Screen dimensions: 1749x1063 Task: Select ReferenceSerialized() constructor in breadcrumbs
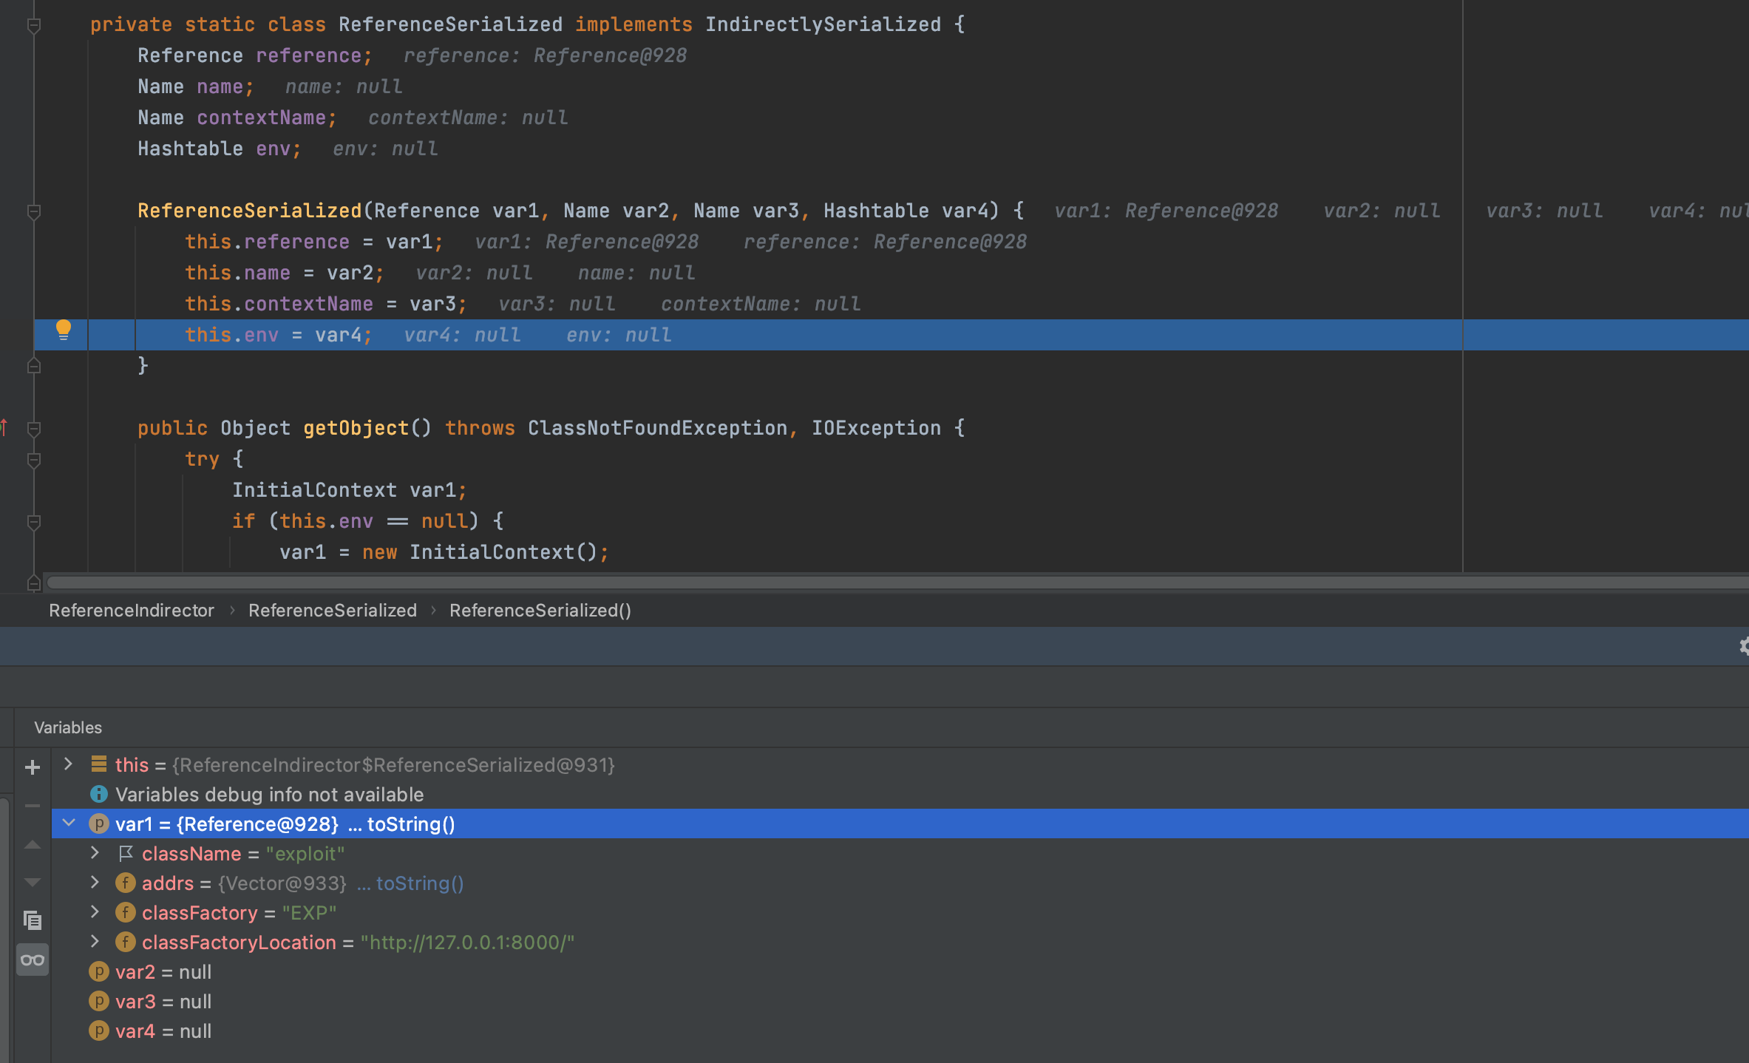coord(540,610)
